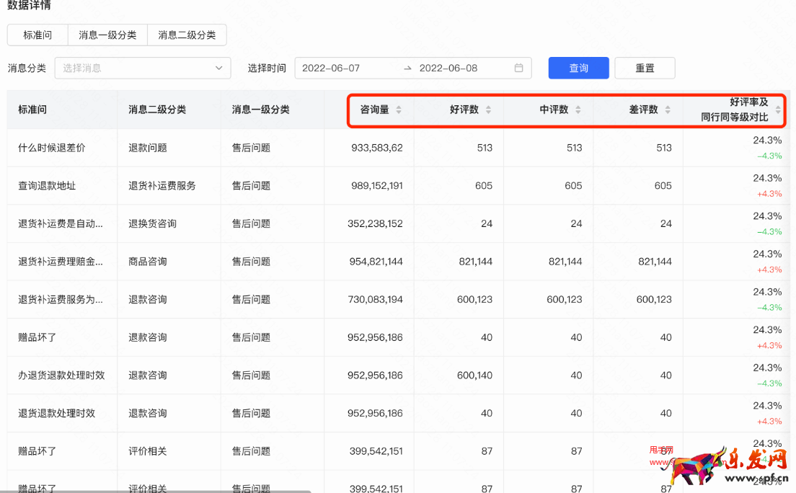
Task: Click the 查询退款地址 row cell
Action: pyautogui.click(x=47, y=185)
